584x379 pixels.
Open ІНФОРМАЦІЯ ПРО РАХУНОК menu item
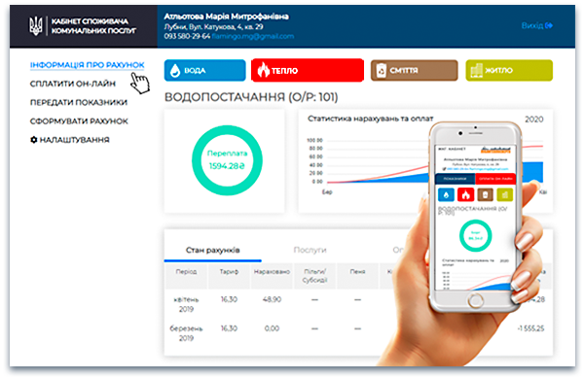tap(88, 65)
